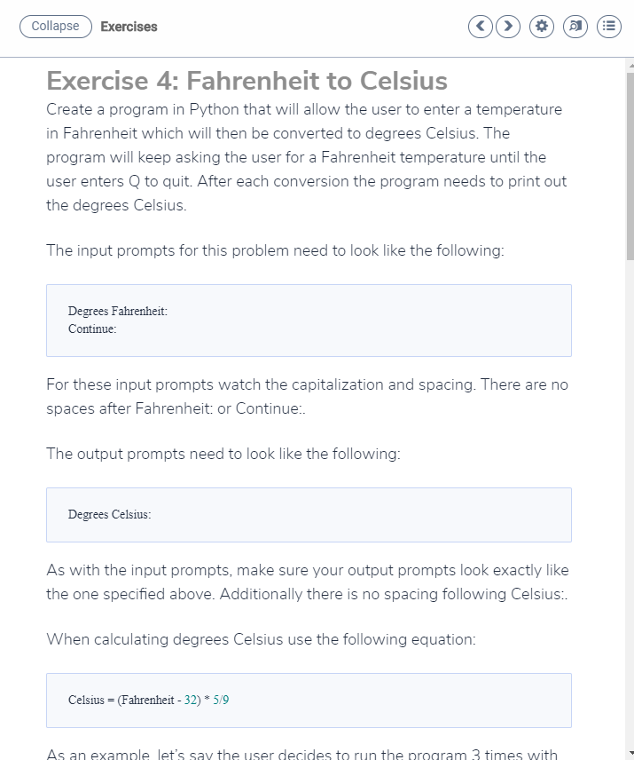Click the Exercise 4: Fahrenheit to Celsius heading
The width and height of the screenshot is (634, 760).
[247, 81]
